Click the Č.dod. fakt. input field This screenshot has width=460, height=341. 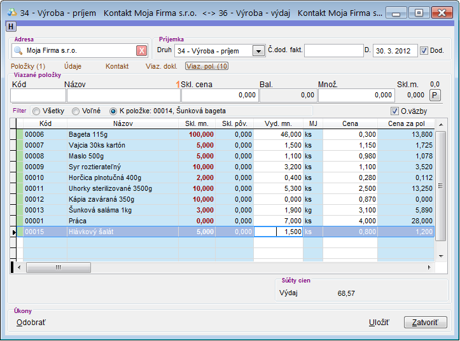coord(333,51)
